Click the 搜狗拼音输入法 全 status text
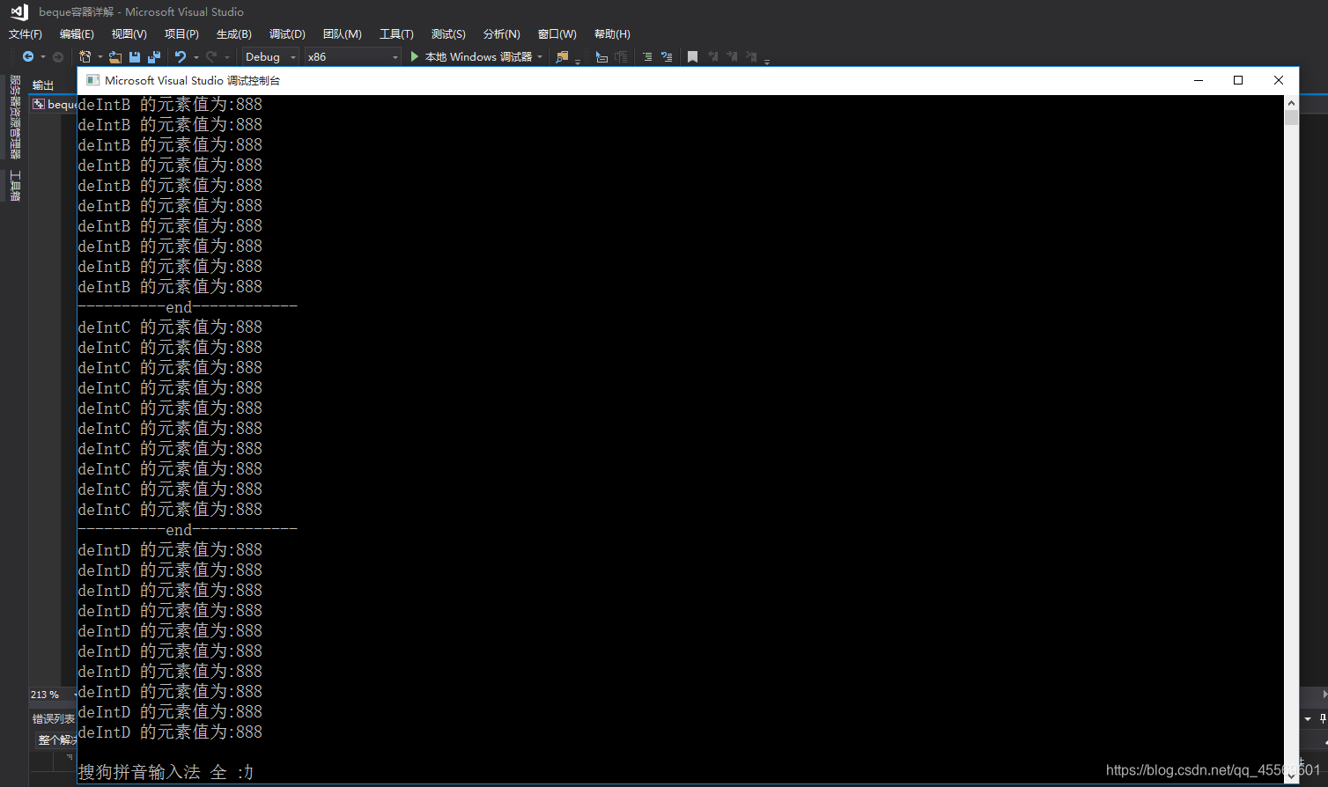The image size is (1328, 787). (x=152, y=772)
